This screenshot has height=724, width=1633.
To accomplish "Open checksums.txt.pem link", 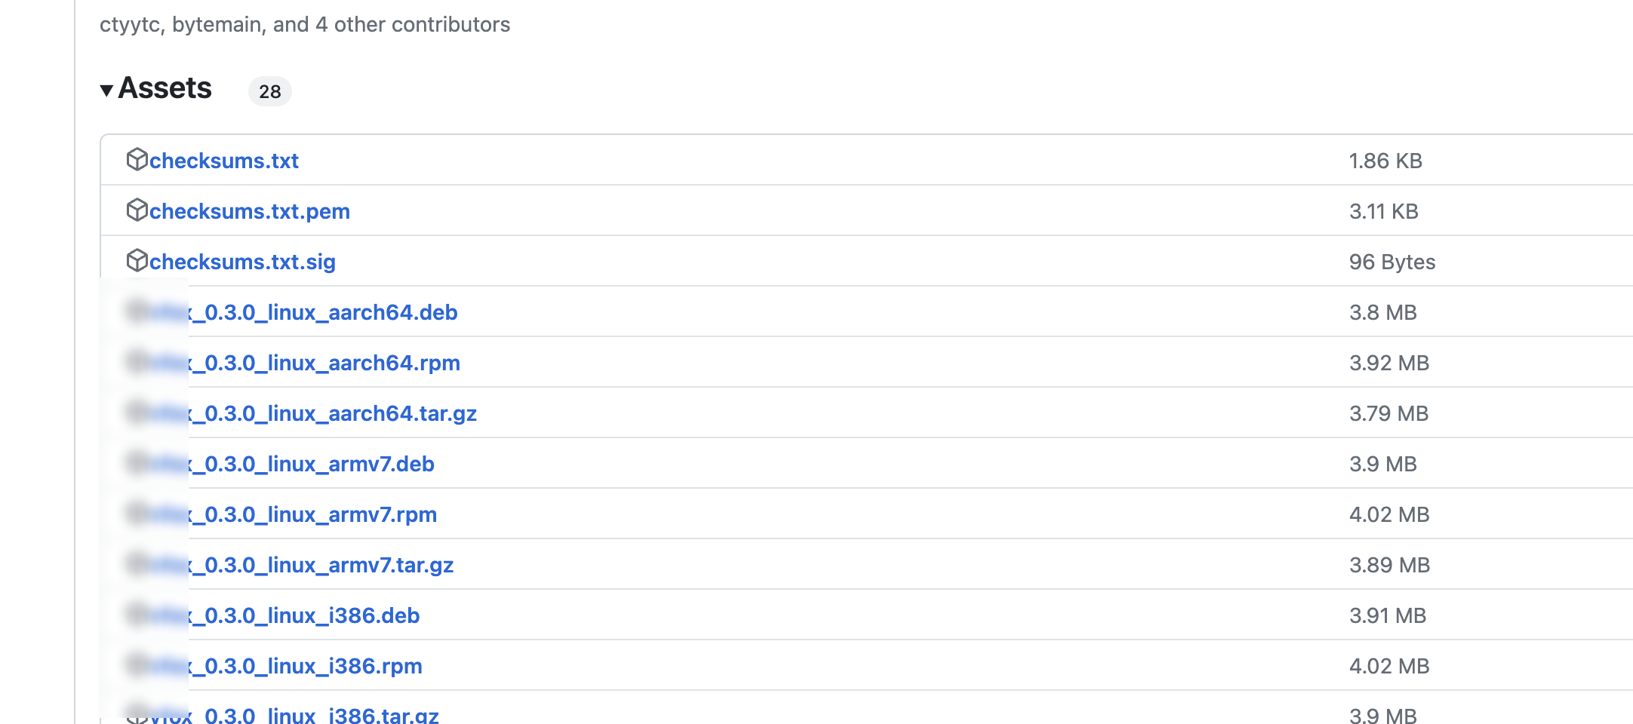I will coord(250,211).
